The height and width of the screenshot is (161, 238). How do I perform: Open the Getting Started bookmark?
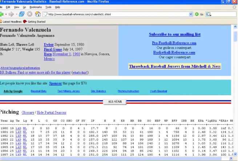(x=34, y=22)
